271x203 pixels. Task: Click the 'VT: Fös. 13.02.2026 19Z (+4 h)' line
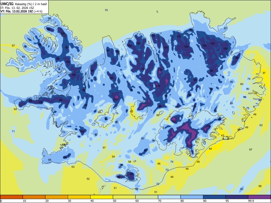coord(21,11)
